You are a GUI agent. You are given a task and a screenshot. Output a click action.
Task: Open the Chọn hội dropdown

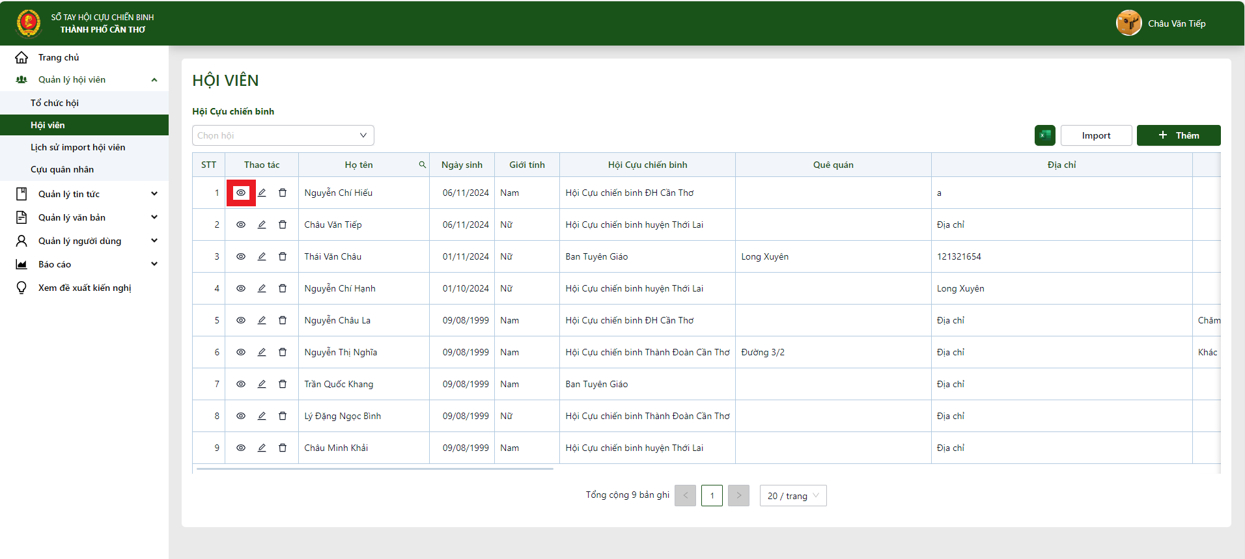click(283, 135)
